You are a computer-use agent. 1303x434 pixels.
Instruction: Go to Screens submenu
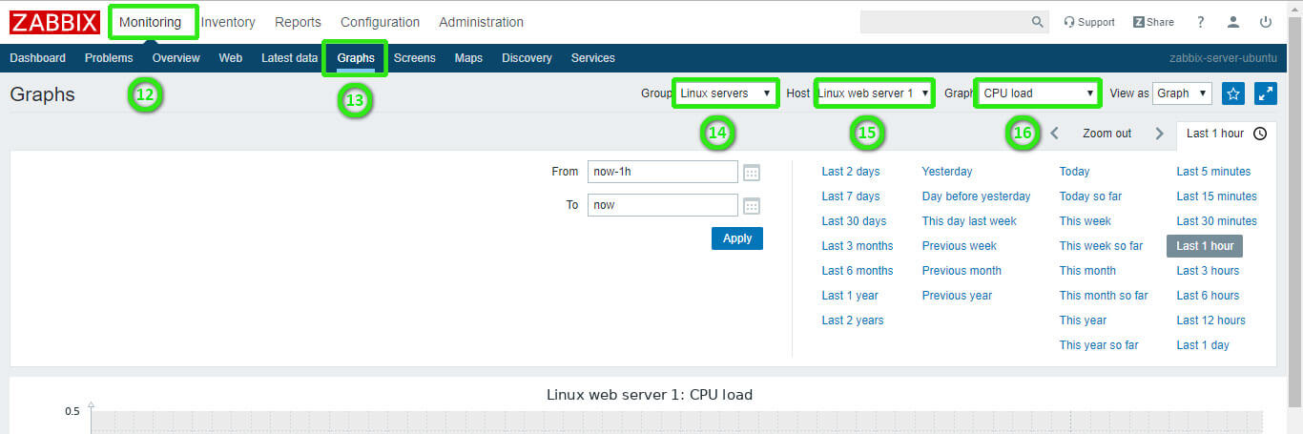(415, 58)
